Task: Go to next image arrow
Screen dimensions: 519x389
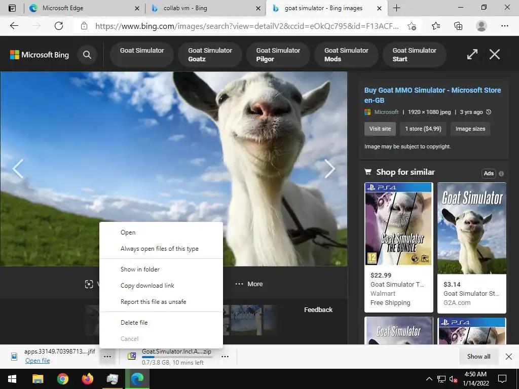Action: 329,169
